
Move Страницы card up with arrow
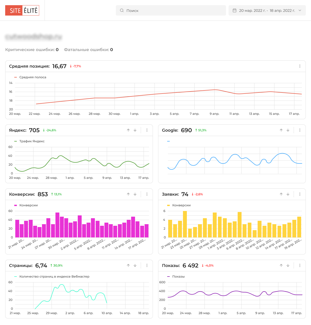[128, 265]
